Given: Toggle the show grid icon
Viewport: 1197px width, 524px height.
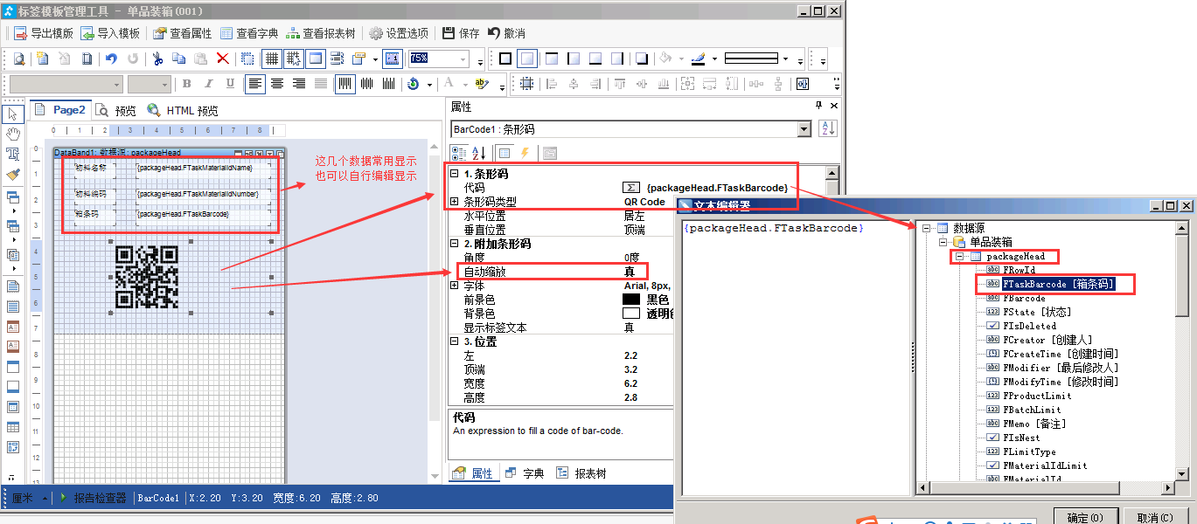Looking at the screenshot, I should click(x=272, y=59).
